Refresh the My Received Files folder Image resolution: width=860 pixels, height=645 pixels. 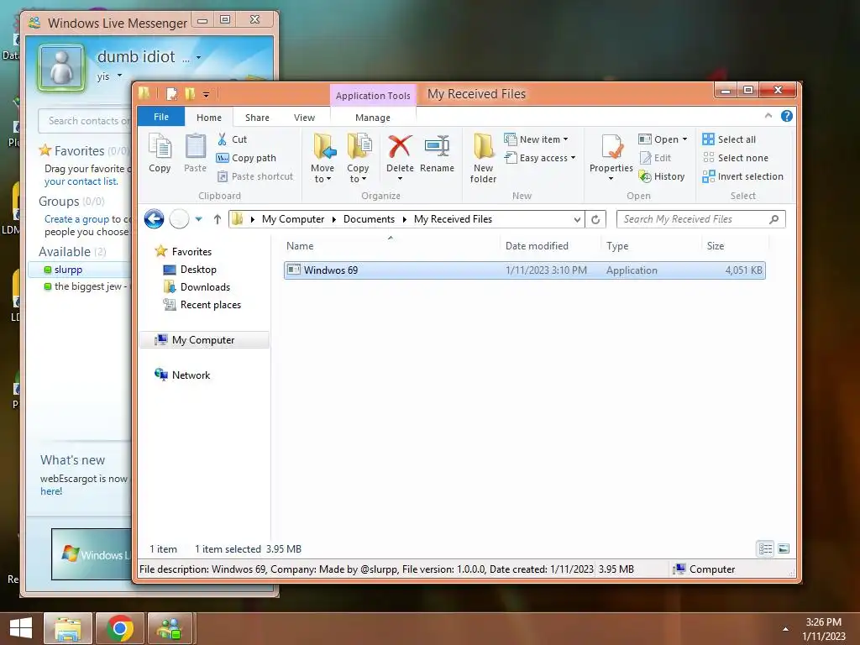pyautogui.click(x=595, y=219)
